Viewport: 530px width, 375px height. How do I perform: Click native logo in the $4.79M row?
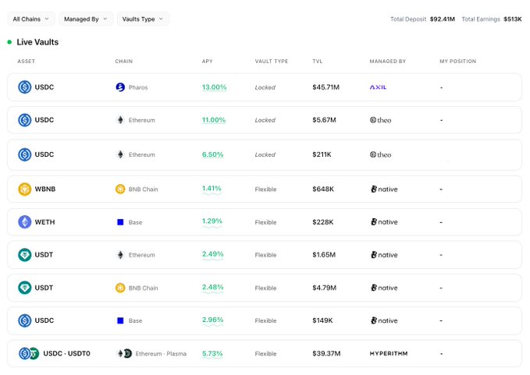384,288
